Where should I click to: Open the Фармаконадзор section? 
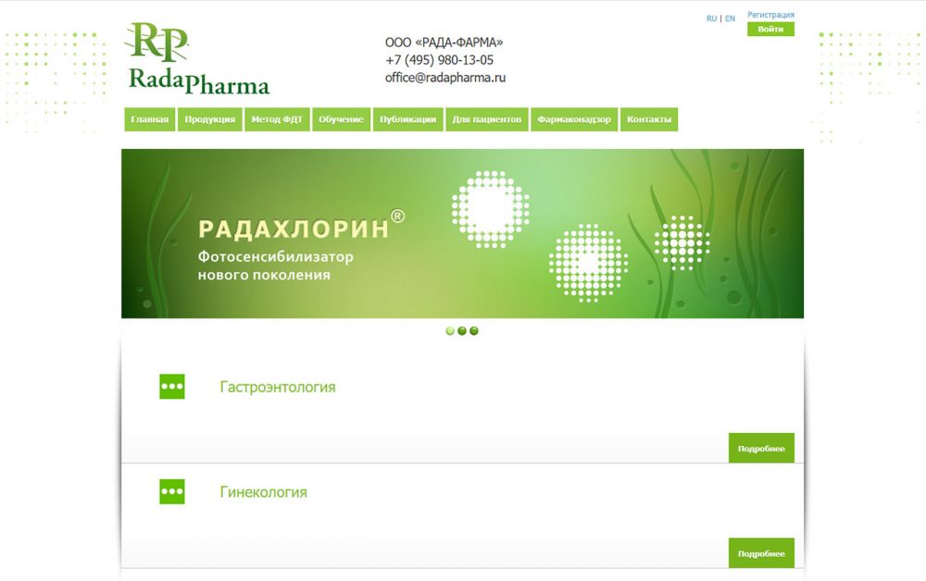click(x=574, y=119)
